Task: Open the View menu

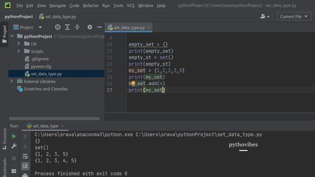Action: click(41, 5)
